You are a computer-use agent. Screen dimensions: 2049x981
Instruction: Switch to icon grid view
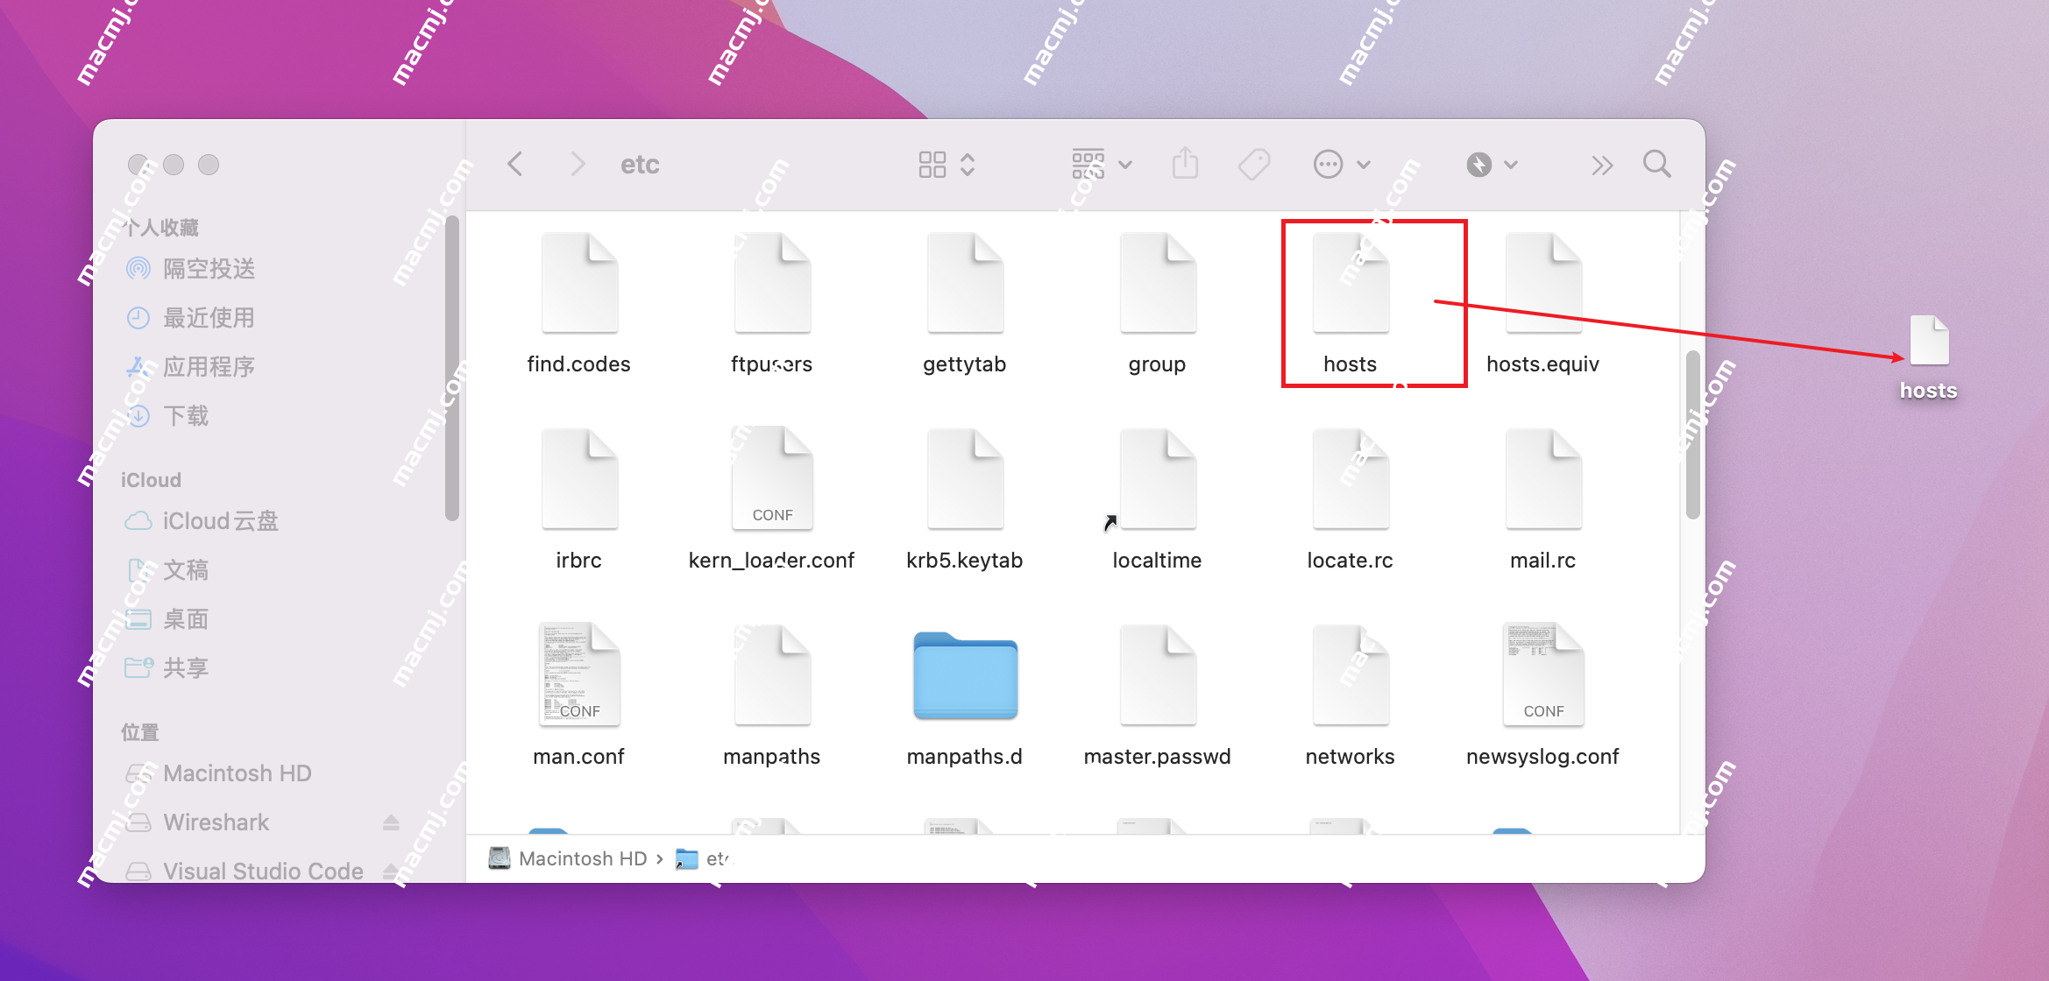932,165
